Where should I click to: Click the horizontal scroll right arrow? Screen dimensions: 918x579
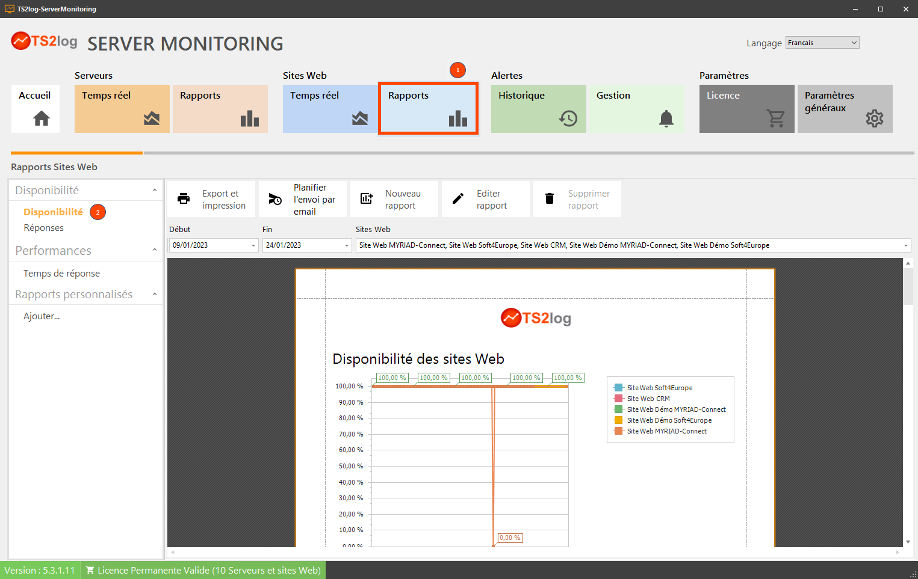click(898, 552)
